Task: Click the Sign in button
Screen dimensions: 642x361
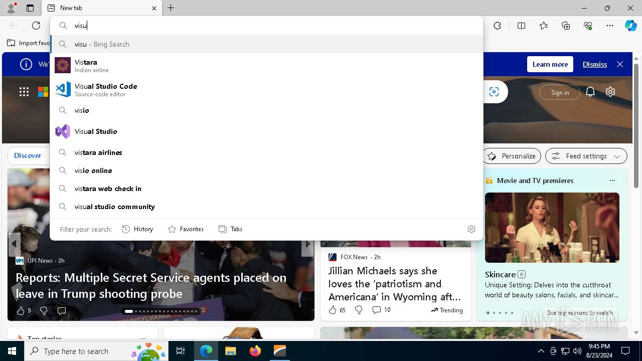Action: 560,92
